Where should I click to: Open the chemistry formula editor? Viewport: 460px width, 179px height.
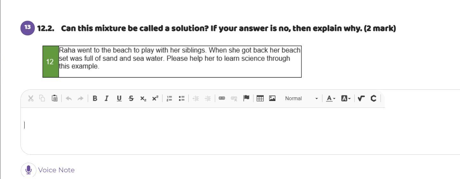tap(373, 98)
